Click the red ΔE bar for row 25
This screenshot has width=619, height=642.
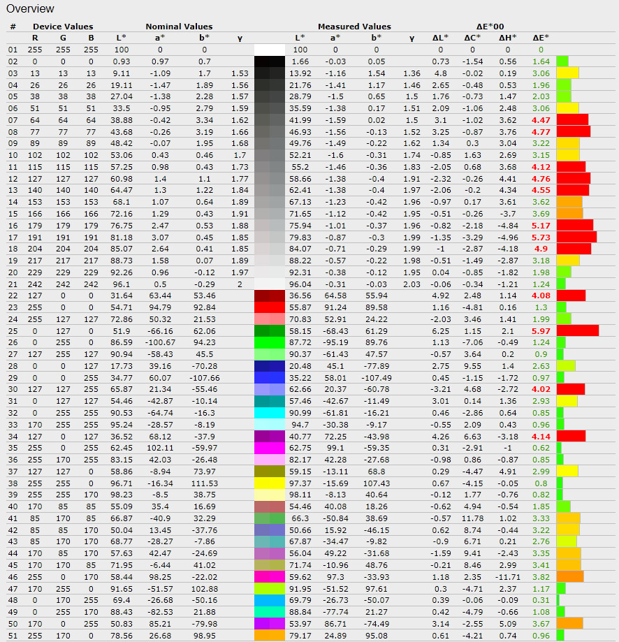pos(577,330)
